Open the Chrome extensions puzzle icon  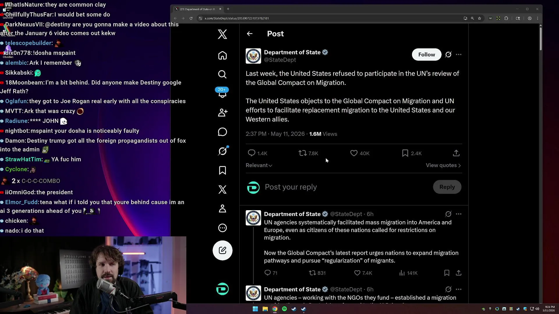coord(506,18)
